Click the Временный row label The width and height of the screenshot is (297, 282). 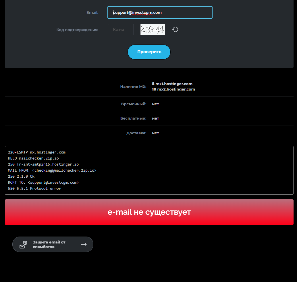tap(134, 104)
